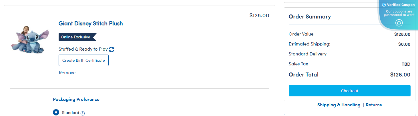Viewport: 418px width, 116px height.
Task: Click the Stuffed & Ready to Play text
Action: 83,49
